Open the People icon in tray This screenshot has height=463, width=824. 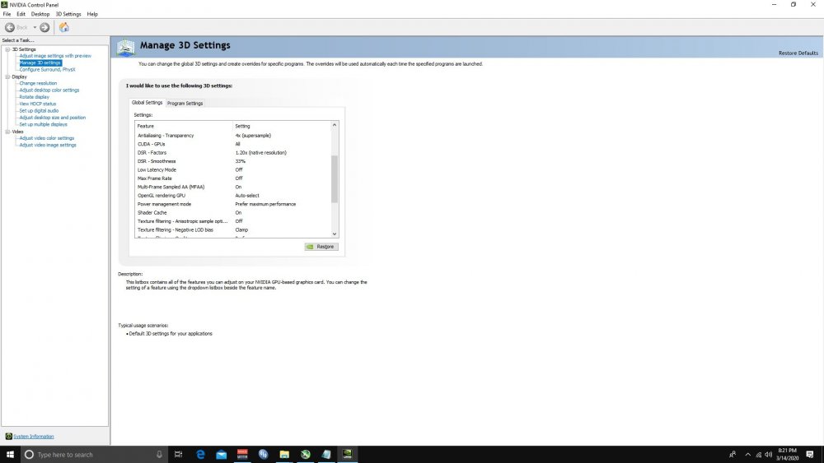tap(733, 455)
